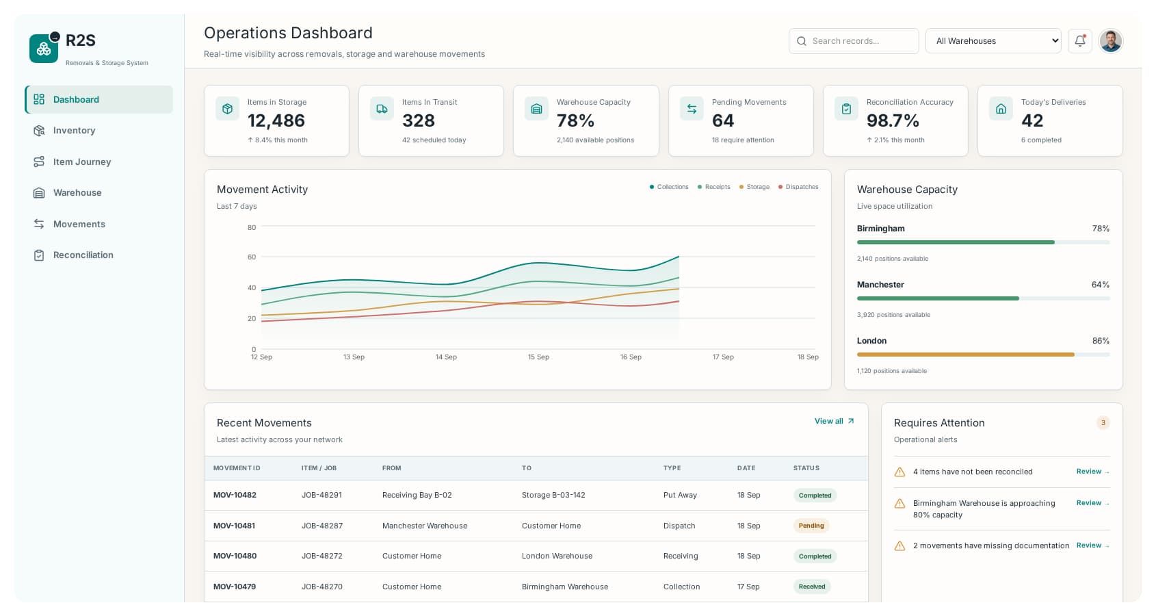Review the unreconciled items alert
Image resolution: width=1156 pixels, height=616 pixels.
[1092, 472]
